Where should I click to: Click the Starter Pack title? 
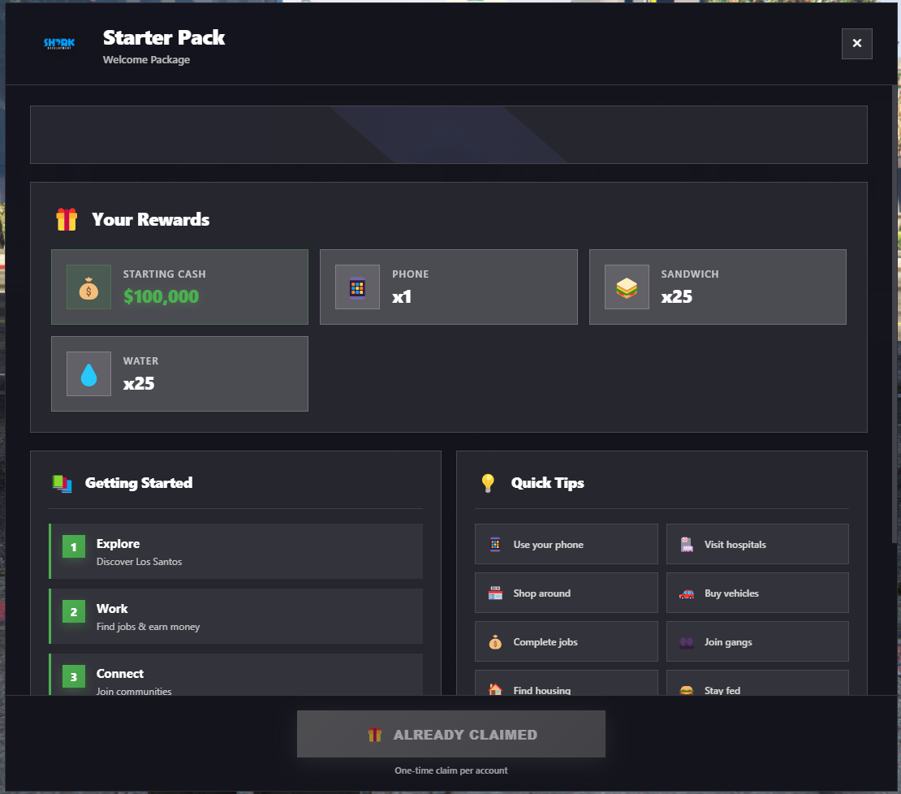pyautogui.click(x=164, y=37)
